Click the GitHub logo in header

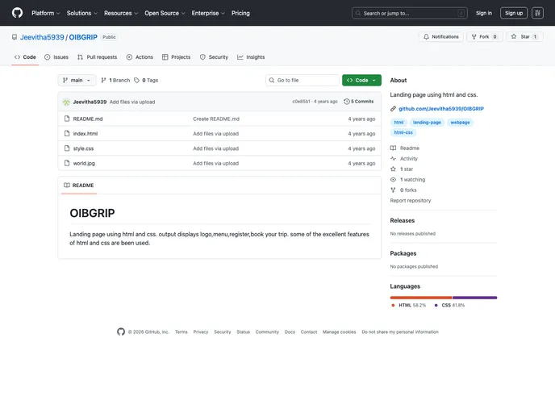click(17, 13)
